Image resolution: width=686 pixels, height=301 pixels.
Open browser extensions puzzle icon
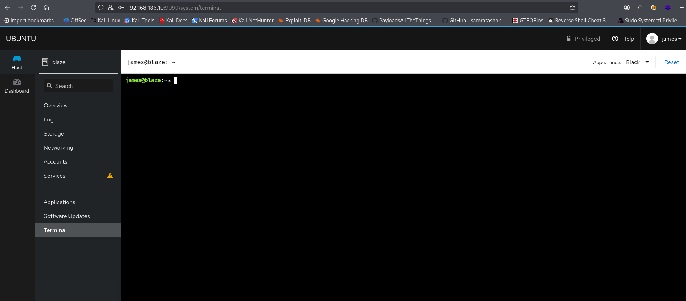click(x=640, y=8)
